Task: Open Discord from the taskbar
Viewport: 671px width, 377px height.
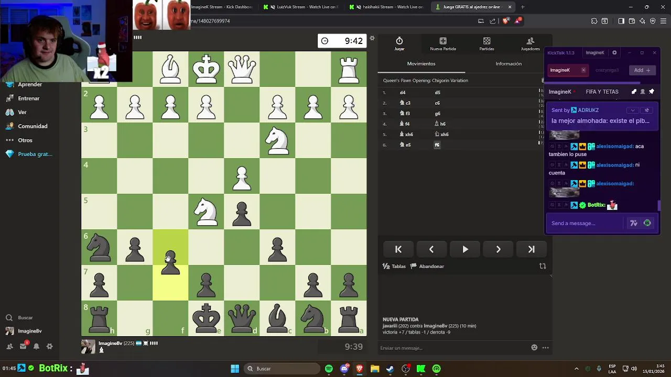Action: point(344,369)
